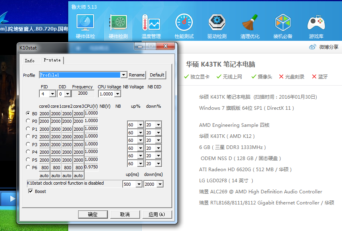342x231 pixels.
Task: Click the 华硕 K43TK 笔记本电脑 heading
Action: (x=221, y=64)
